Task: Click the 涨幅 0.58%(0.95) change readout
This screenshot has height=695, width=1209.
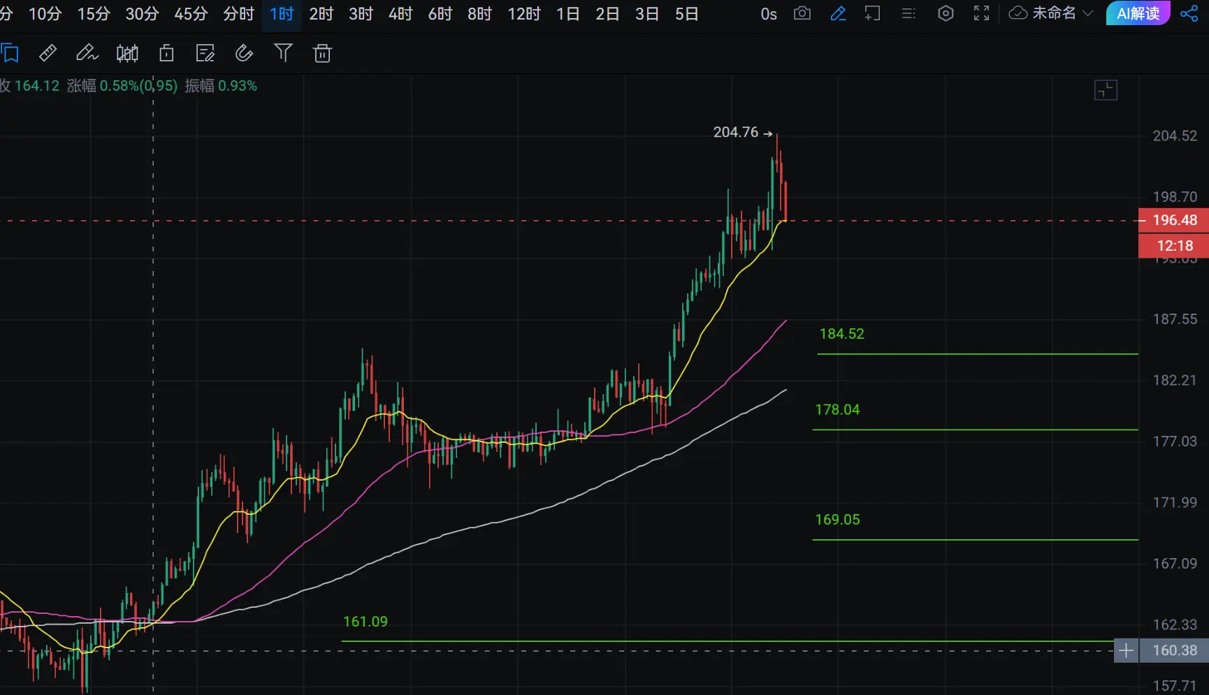Action: pos(122,86)
